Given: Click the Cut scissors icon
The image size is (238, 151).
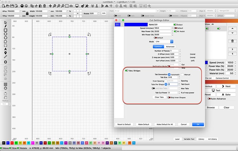Looking at the screenshot, I should 36,6.
